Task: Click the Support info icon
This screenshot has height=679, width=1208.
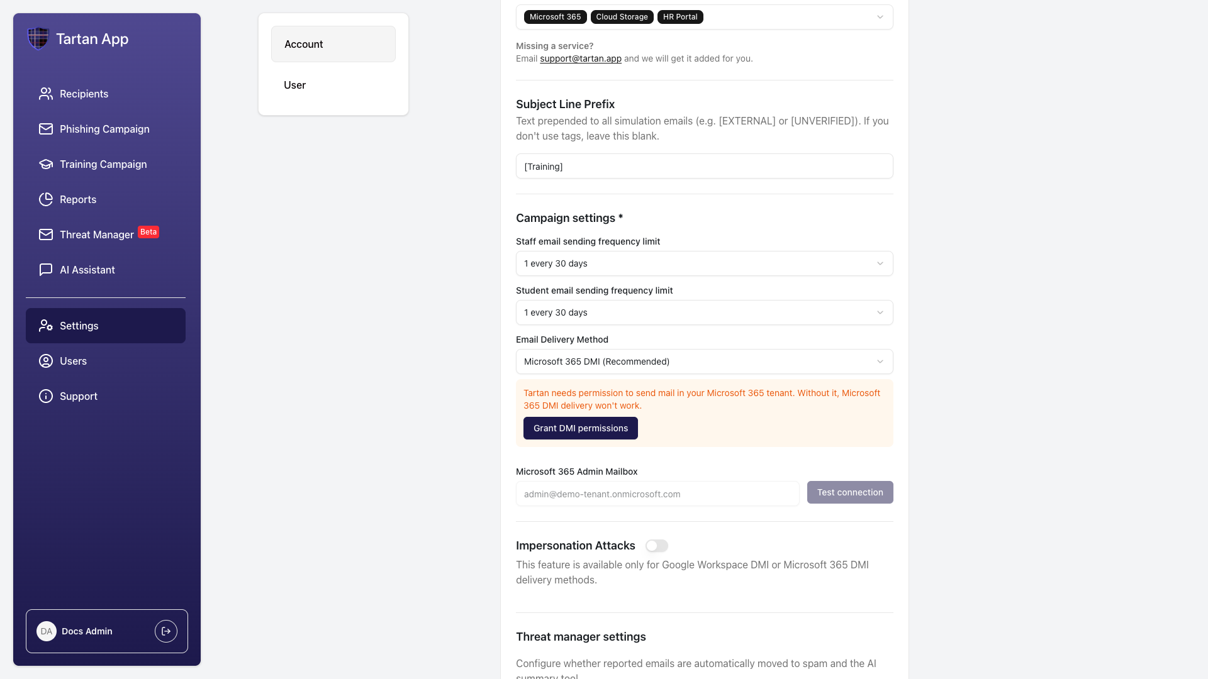Action: click(x=46, y=396)
